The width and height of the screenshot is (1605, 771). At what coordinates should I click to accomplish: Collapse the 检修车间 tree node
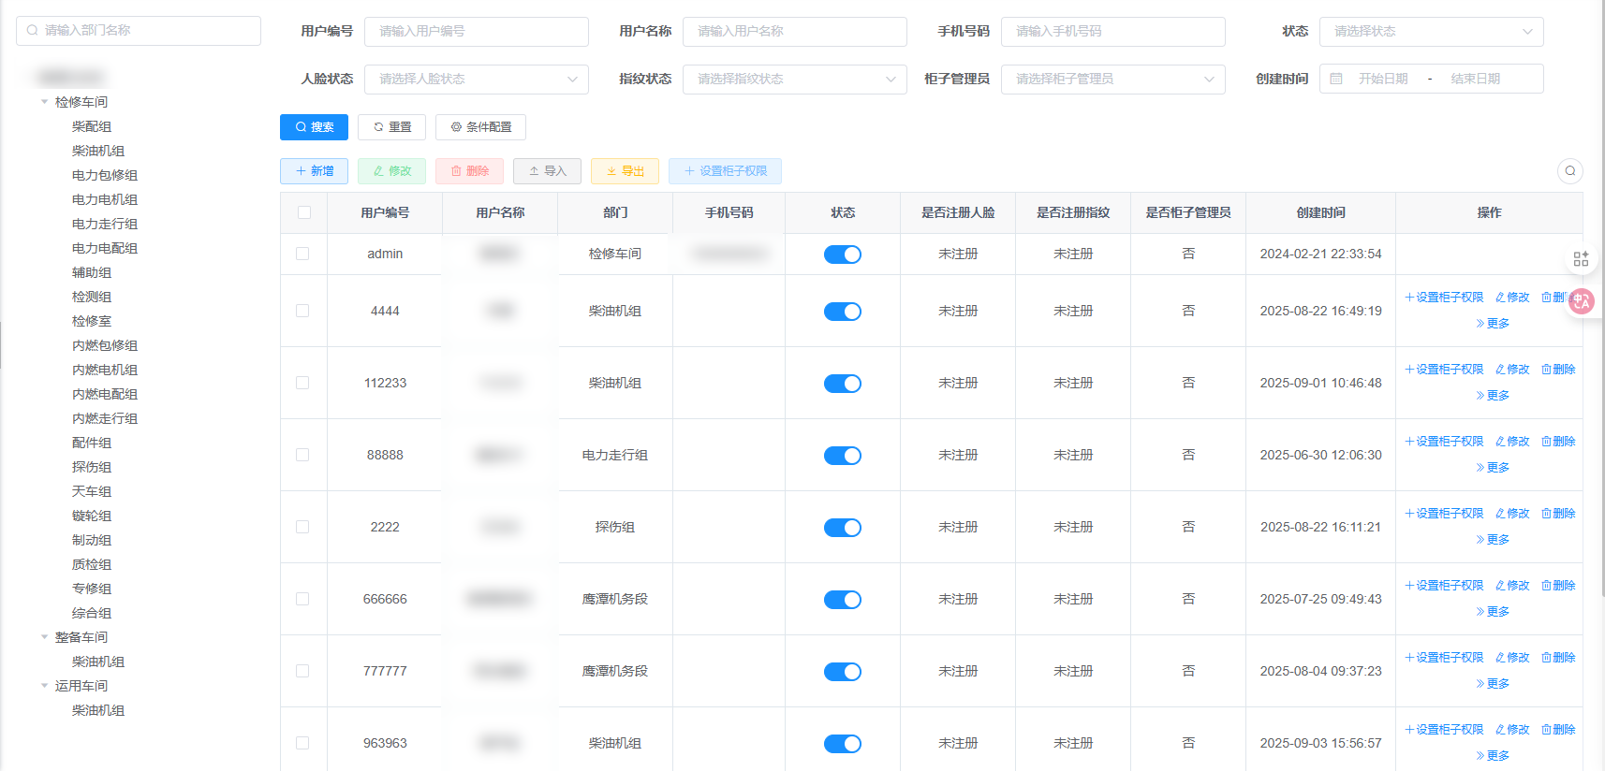[x=44, y=102]
